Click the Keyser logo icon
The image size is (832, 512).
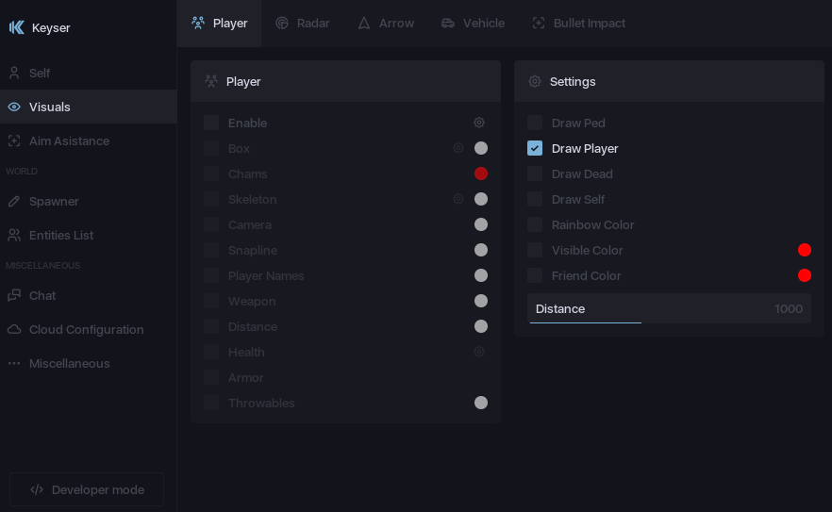[x=17, y=27]
